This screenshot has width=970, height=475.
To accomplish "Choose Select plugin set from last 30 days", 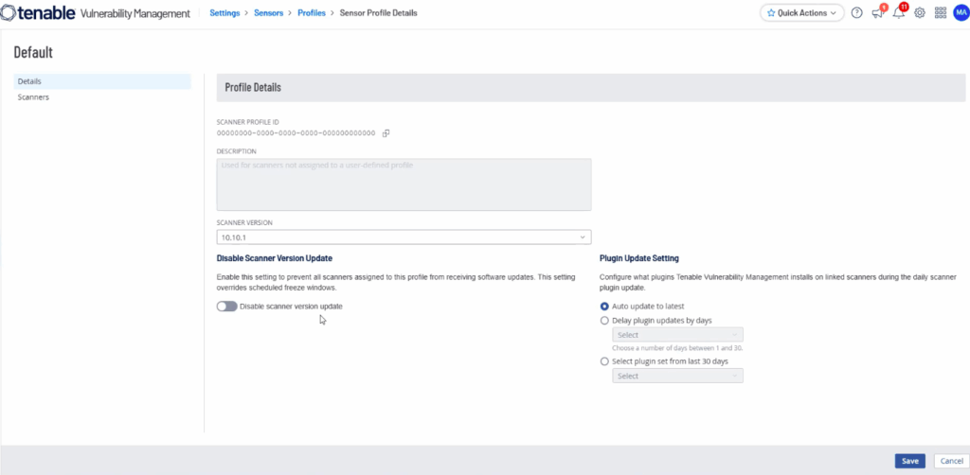I will pyautogui.click(x=605, y=361).
